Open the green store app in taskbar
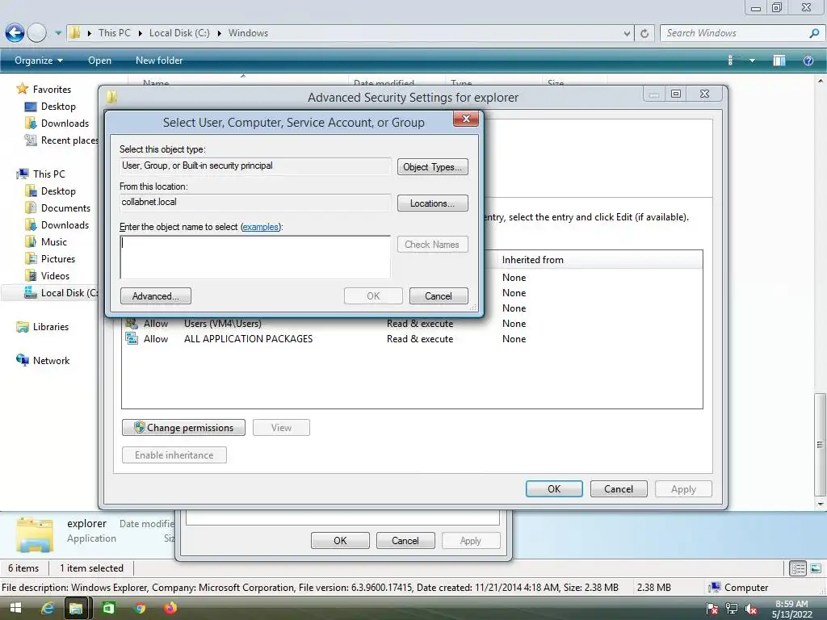827x620 pixels. click(x=108, y=609)
